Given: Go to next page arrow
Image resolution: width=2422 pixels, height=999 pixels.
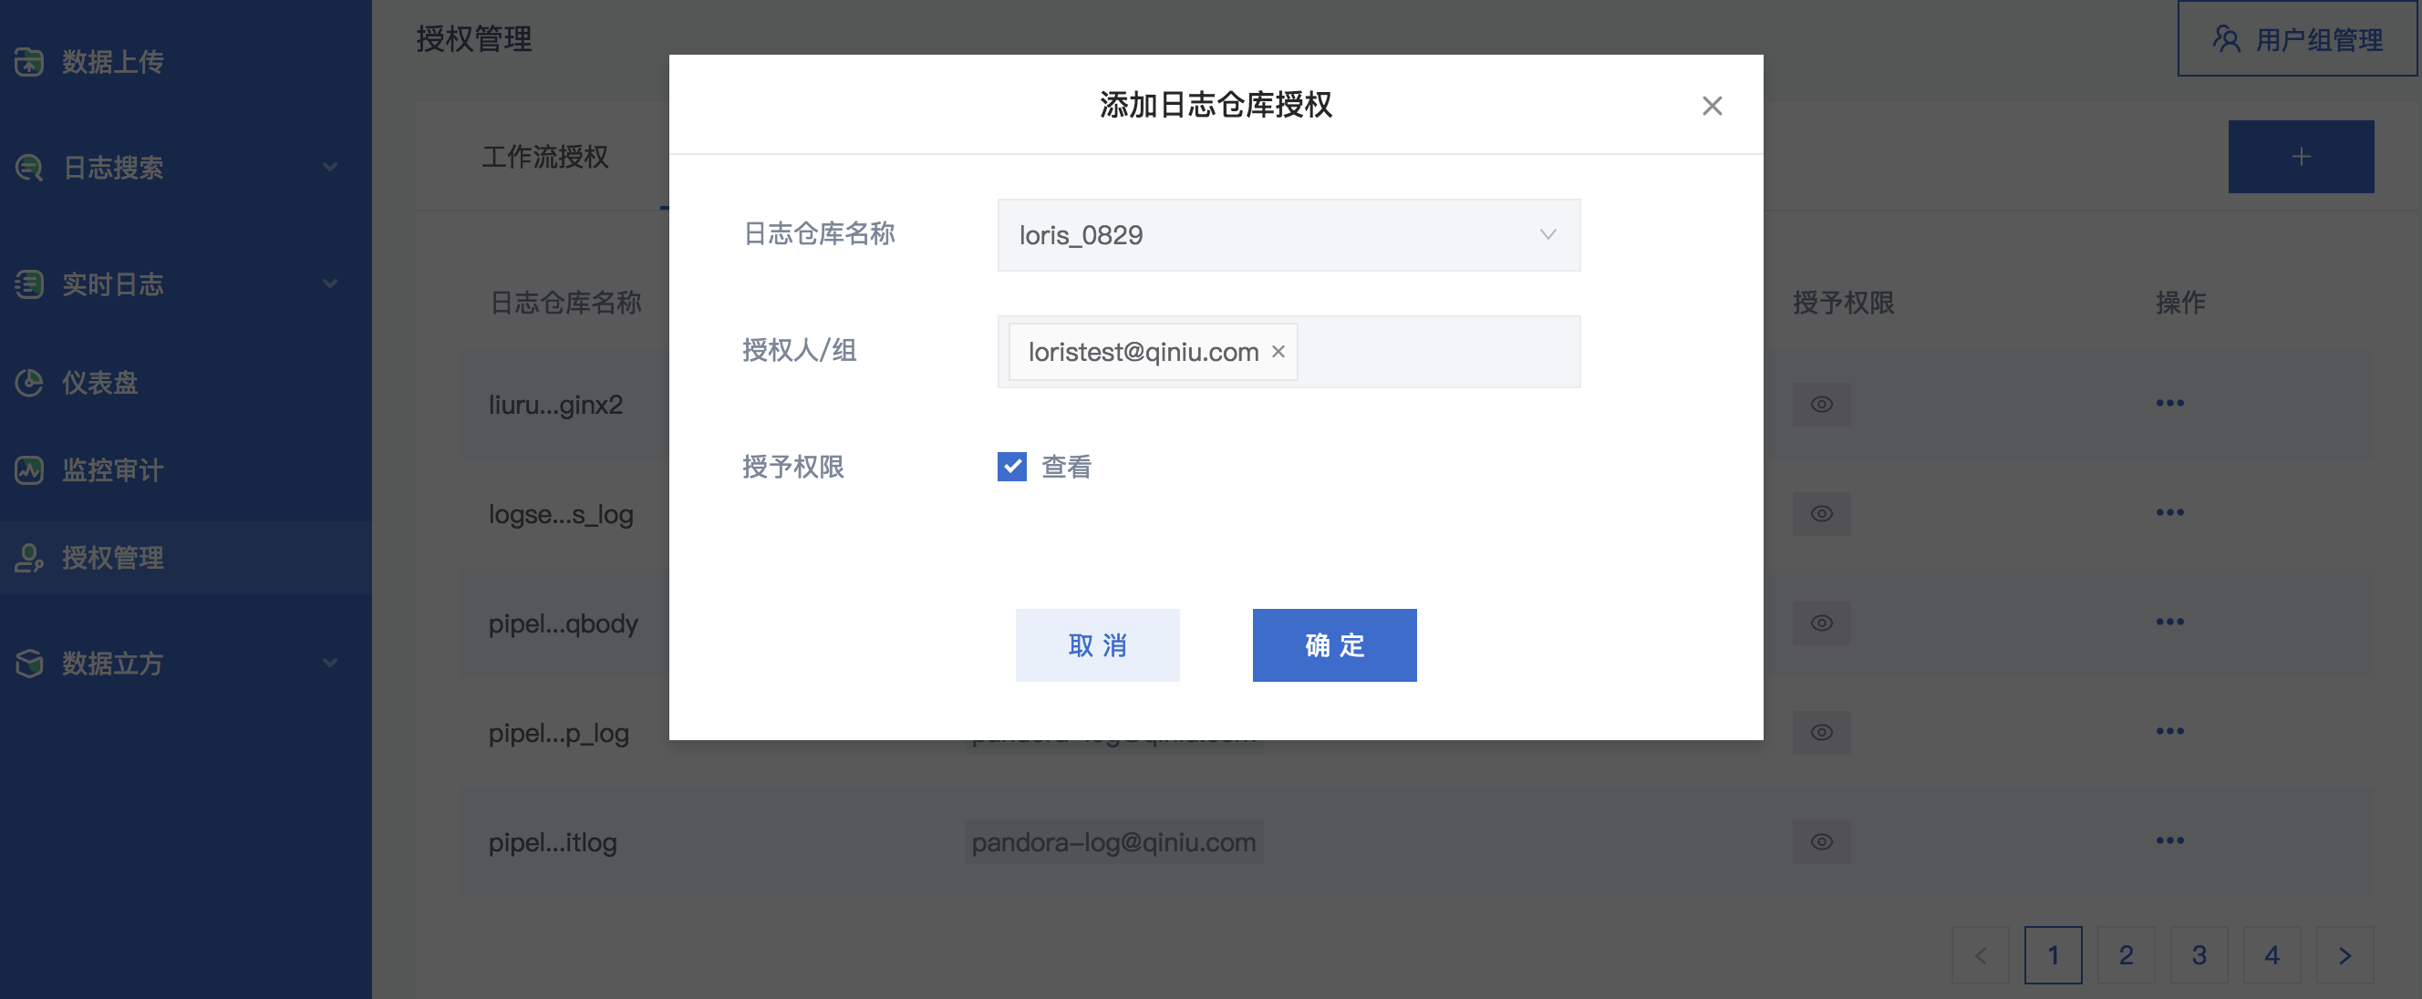Looking at the screenshot, I should point(2344,955).
